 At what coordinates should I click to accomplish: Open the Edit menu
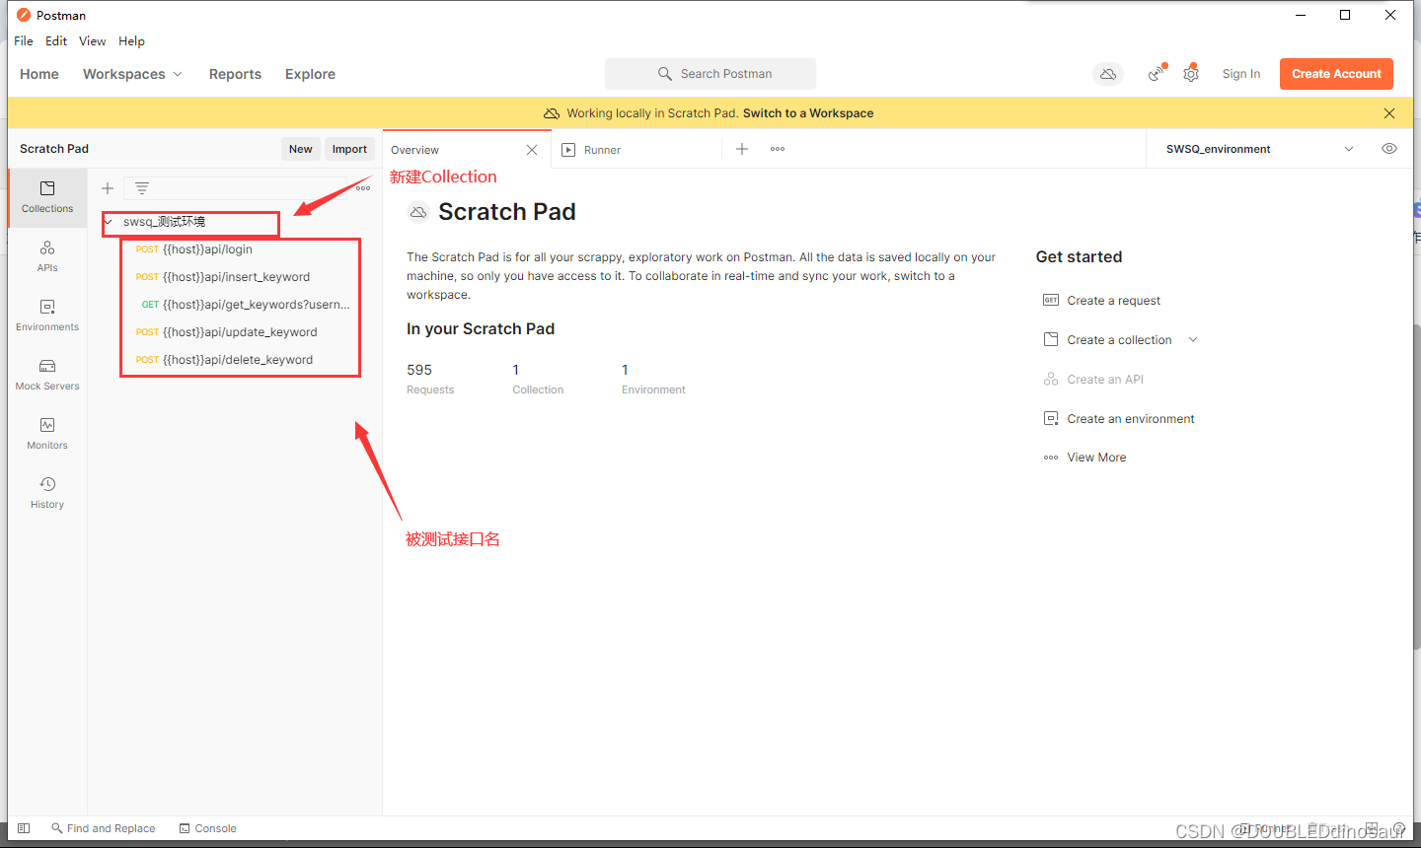56,41
